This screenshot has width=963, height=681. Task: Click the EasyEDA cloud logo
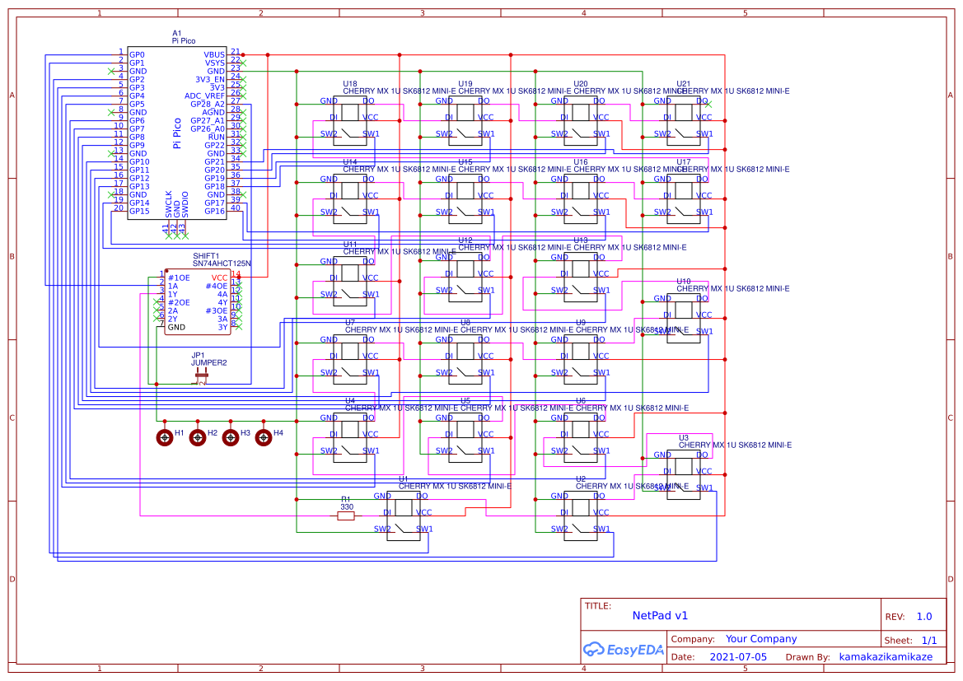tap(624, 650)
